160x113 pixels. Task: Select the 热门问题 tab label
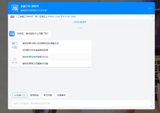[15, 45]
